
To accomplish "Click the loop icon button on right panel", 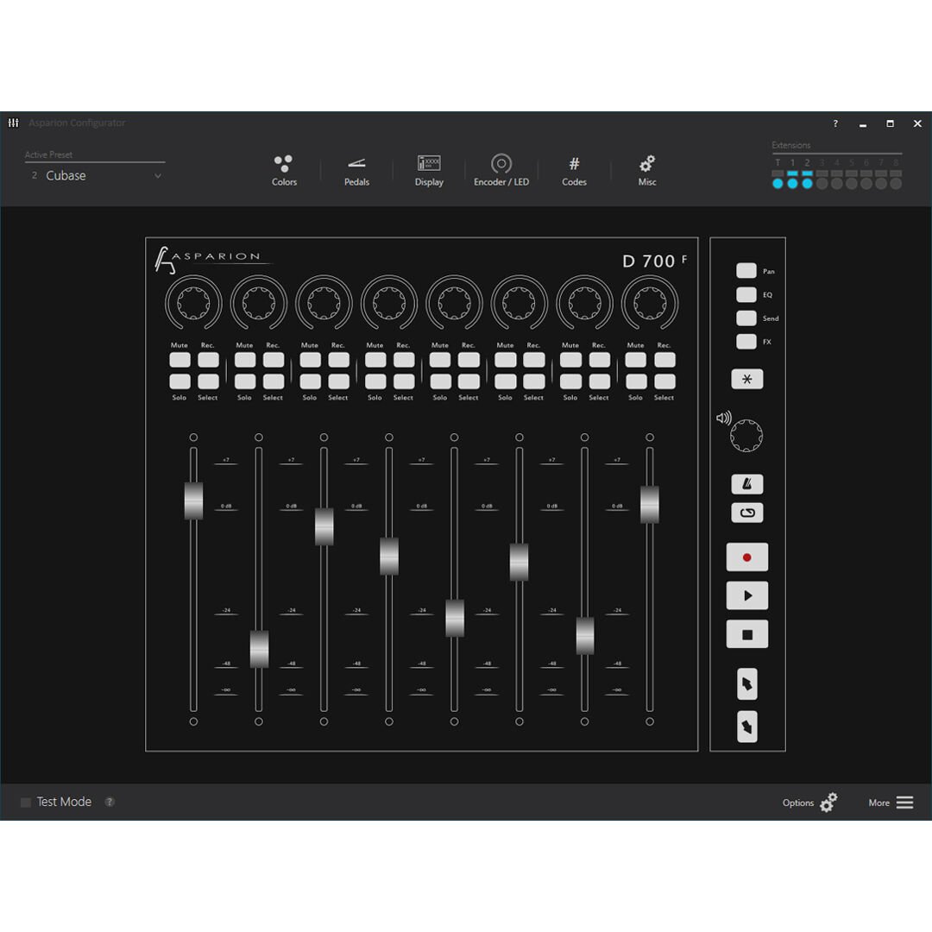I will [x=746, y=512].
